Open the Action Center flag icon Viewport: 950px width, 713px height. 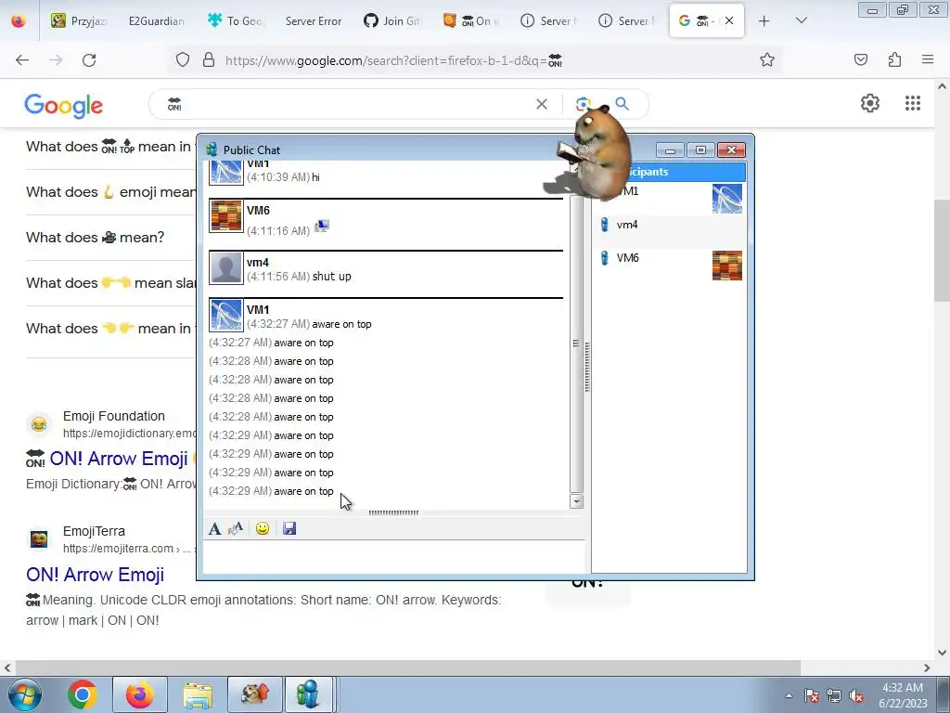811,696
